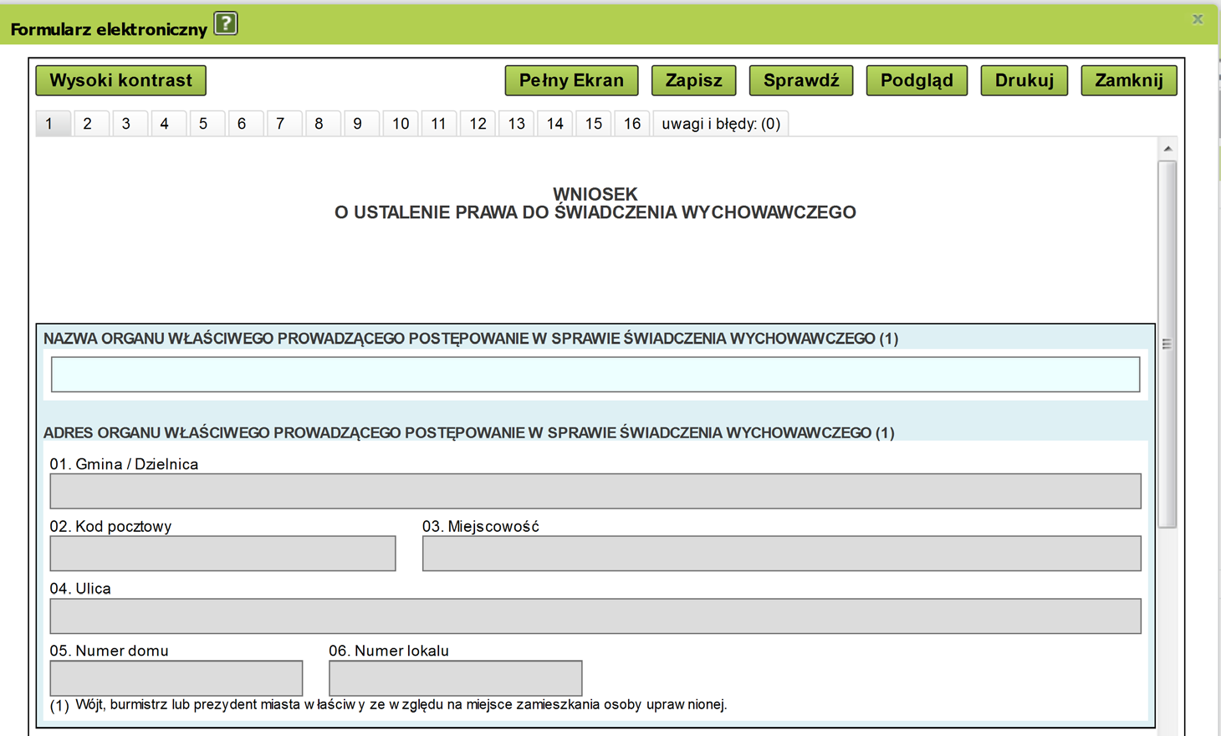The height and width of the screenshot is (736, 1221).
Task: Click the form's vertical scrollbar thumb
Action: (1167, 344)
